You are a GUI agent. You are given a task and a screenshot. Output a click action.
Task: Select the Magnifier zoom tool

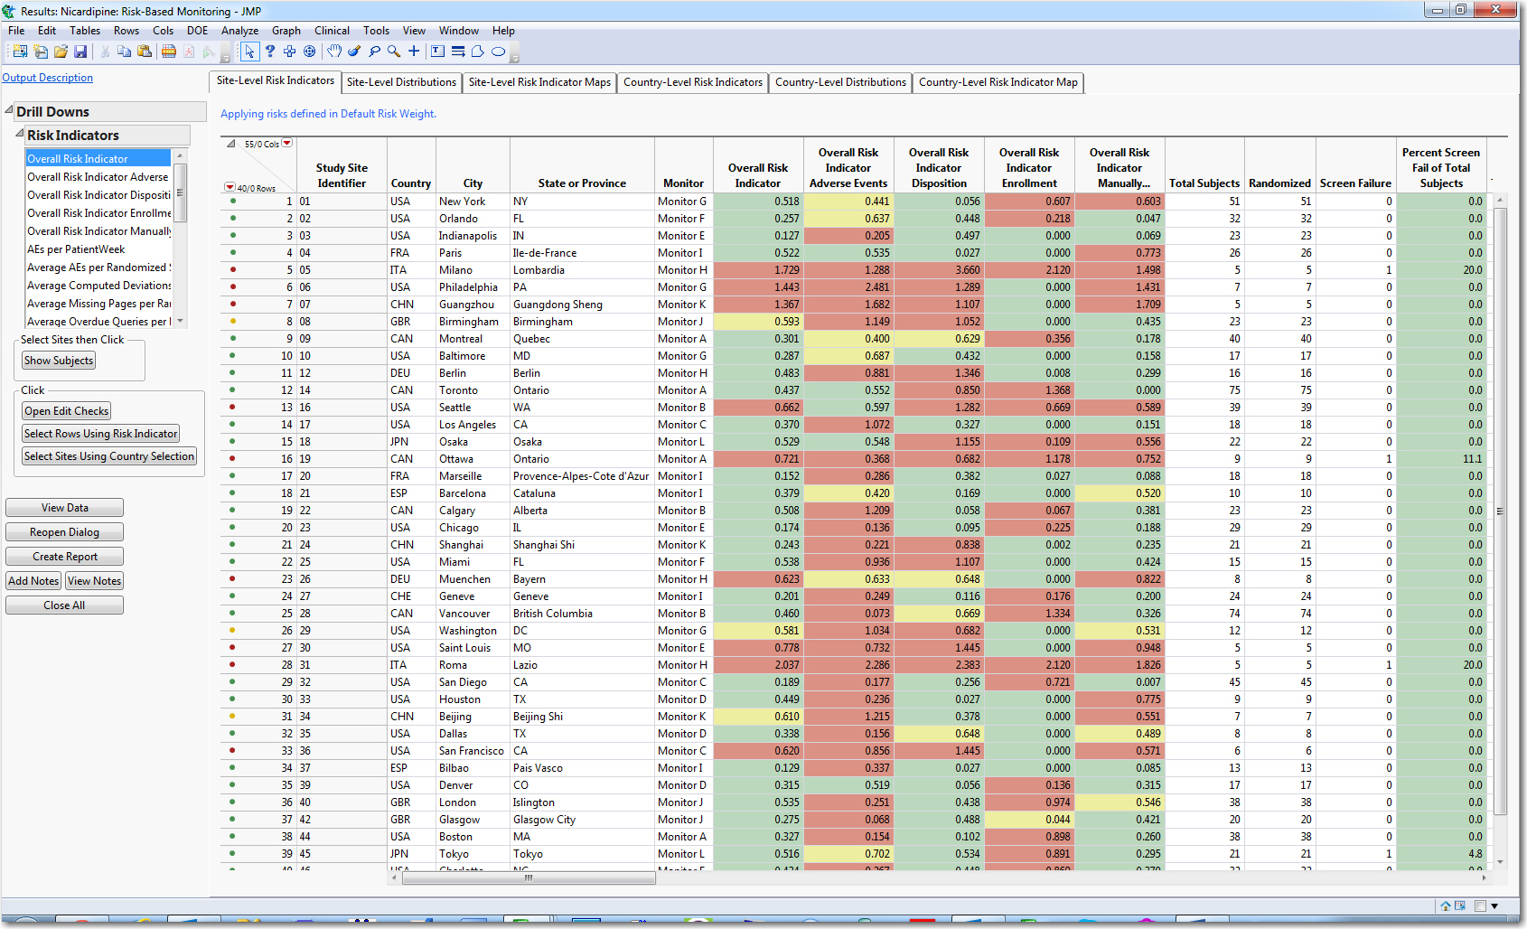(394, 52)
